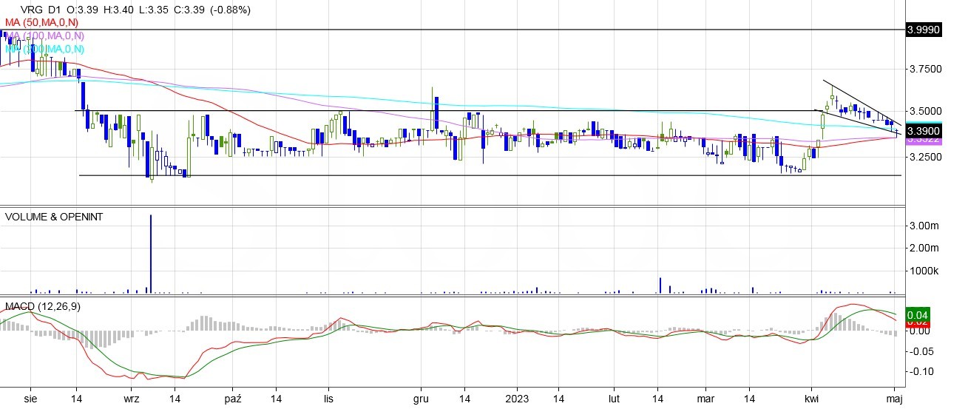The image size is (968, 409).
Task: Click the 1000k volume axis value
Action: click(x=924, y=271)
